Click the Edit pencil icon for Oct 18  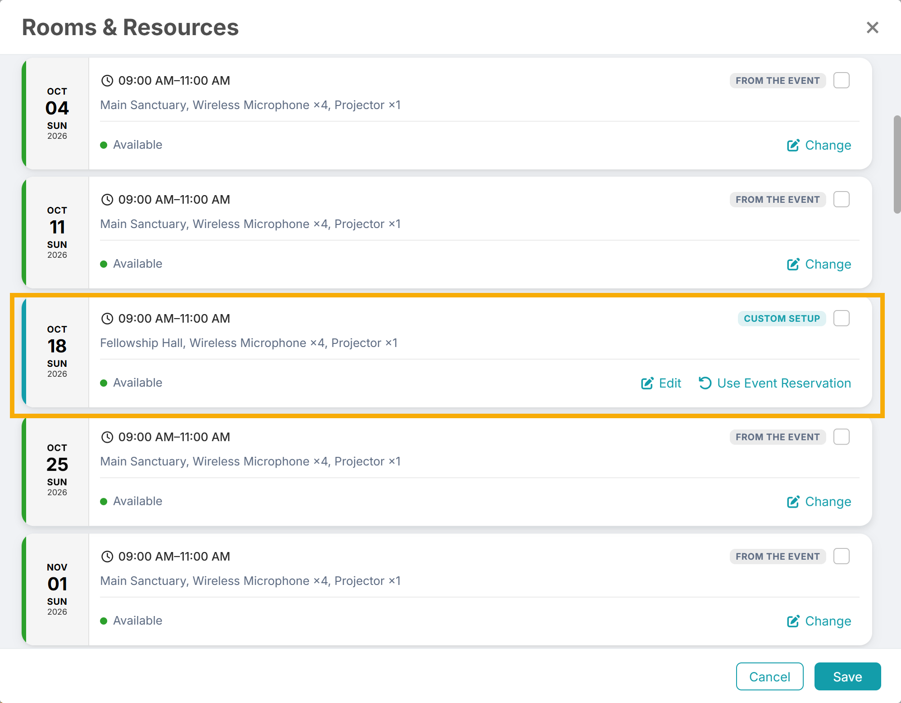pyautogui.click(x=647, y=383)
